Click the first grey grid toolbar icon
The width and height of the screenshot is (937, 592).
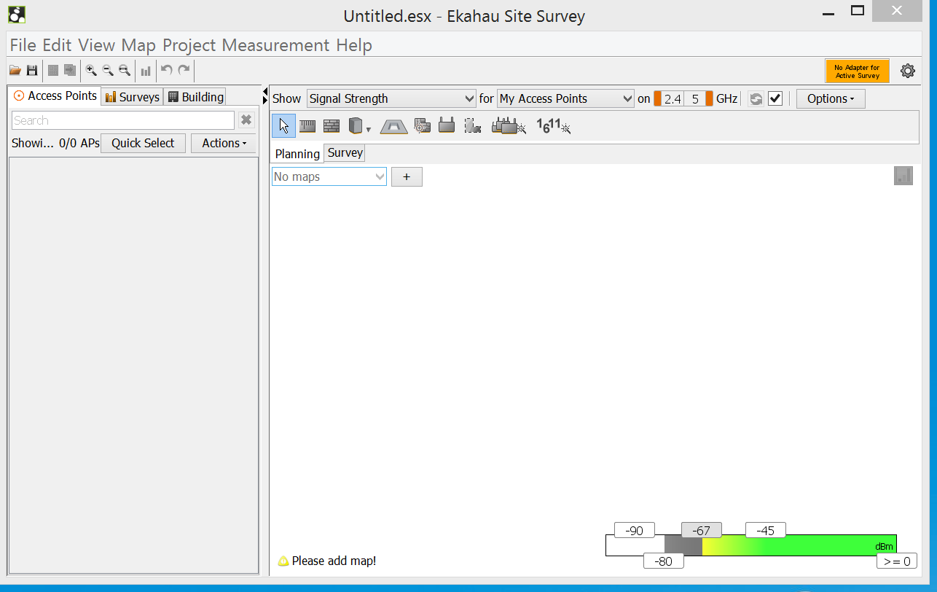pyautogui.click(x=53, y=71)
